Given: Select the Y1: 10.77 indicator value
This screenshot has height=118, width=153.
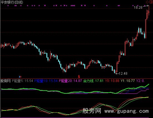Looking at the screenshot, I should [128, 81].
